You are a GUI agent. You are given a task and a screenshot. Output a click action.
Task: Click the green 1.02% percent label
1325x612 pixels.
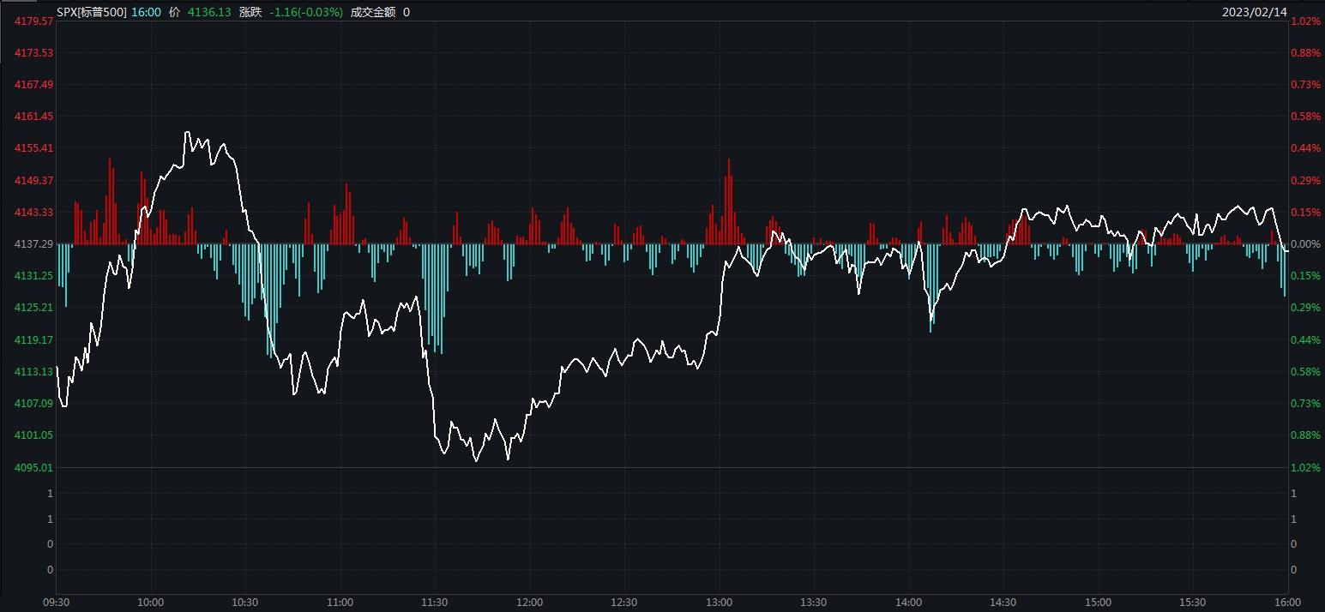click(x=1305, y=468)
